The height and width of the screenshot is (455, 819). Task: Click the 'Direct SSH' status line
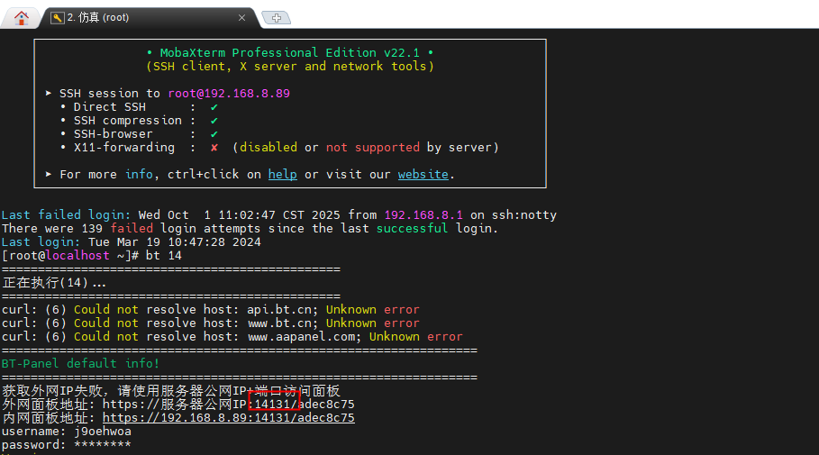tap(139, 107)
